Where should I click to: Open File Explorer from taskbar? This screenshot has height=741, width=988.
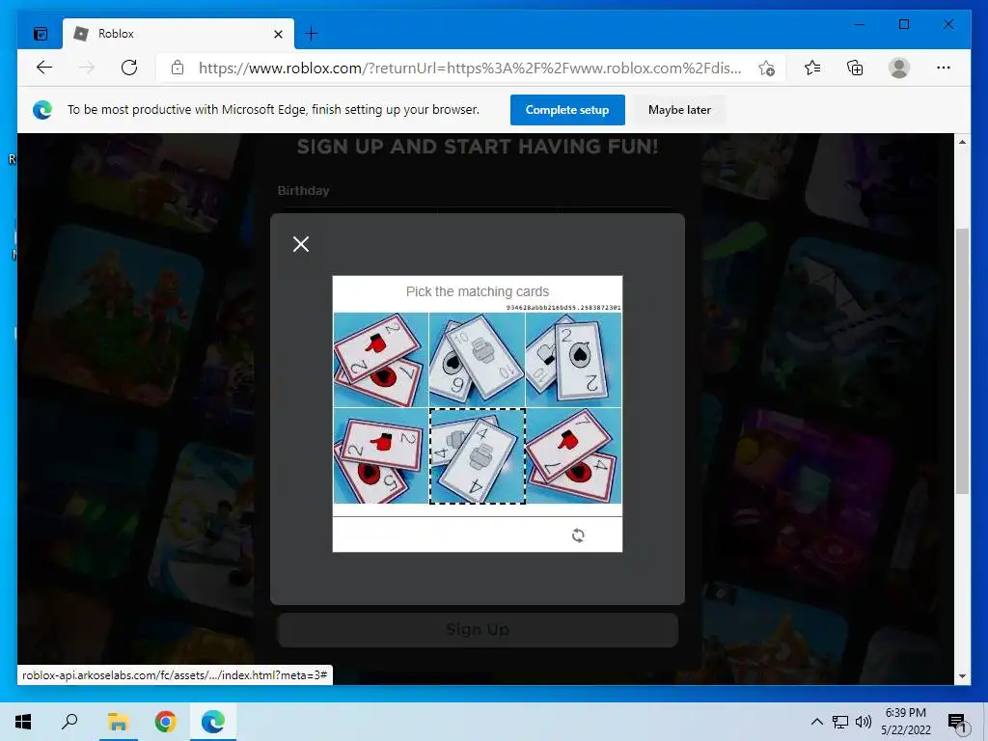[118, 722]
